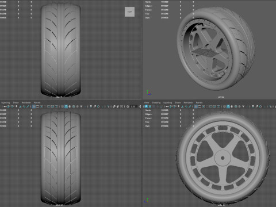The width and height of the screenshot is (276, 207).
Task: Click Lock Camera icon in front view toolbar
Action: pyautogui.click(x=9, y=106)
